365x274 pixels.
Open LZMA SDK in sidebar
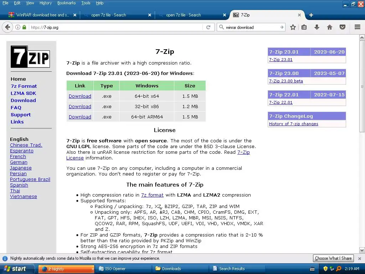tap(23, 93)
